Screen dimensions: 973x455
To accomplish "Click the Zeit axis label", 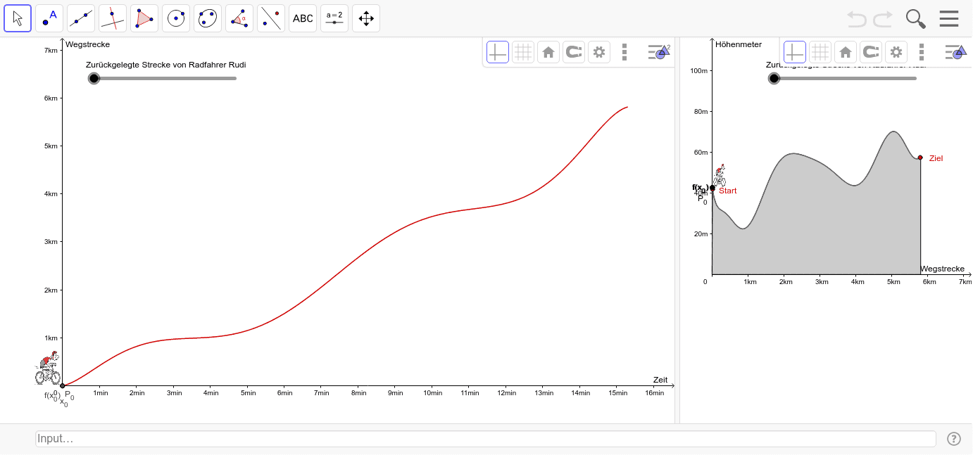I will tap(660, 380).
